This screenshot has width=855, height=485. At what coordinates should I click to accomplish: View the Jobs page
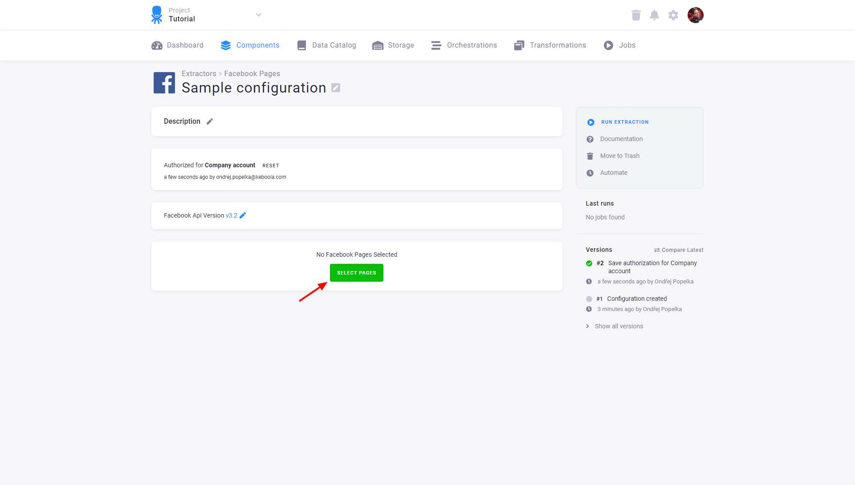(x=619, y=45)
